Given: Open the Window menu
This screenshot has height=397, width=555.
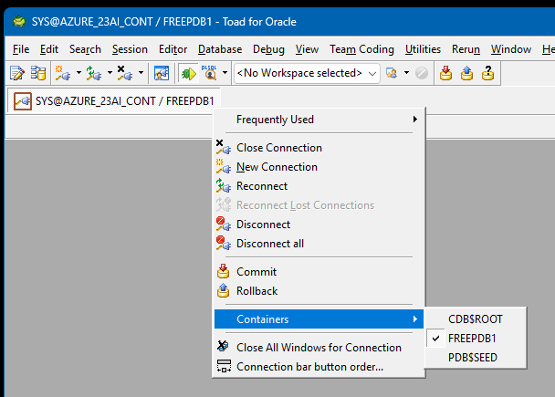Looking at the screenshot, I should (x=511, y=49).
